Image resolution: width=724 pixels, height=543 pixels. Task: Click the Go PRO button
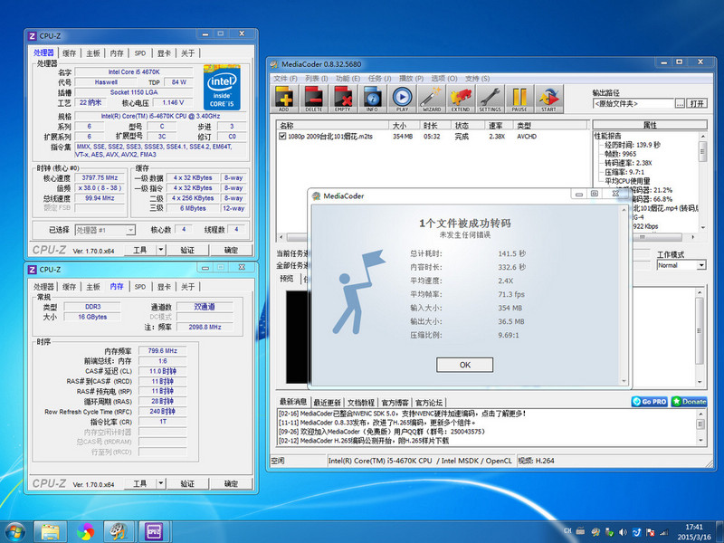(x=650, y=401)
